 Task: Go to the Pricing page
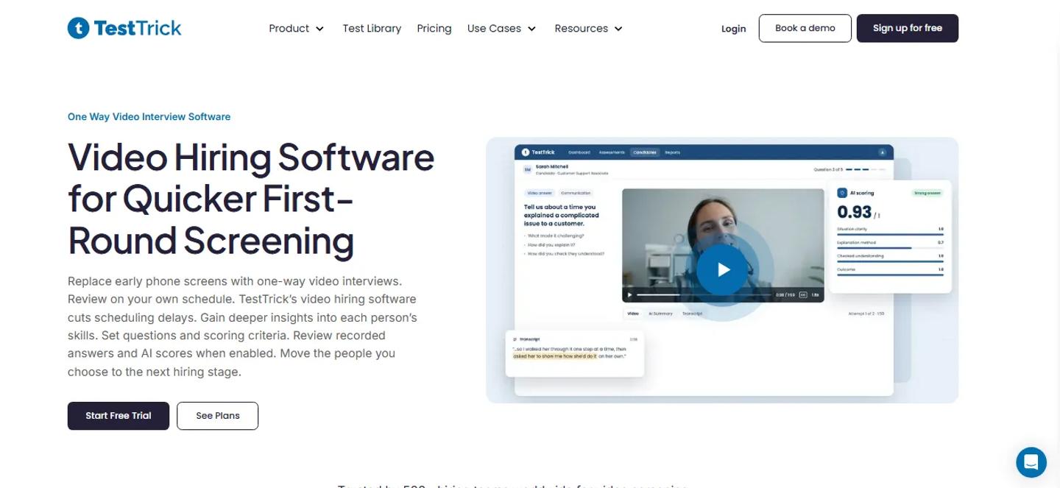coord(434,29)
